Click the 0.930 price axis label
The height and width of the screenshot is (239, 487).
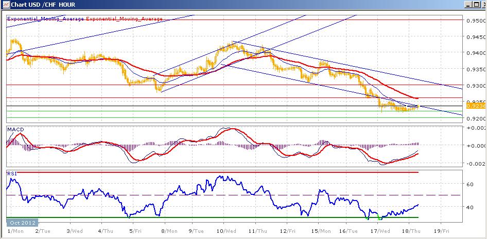(476, 86)
